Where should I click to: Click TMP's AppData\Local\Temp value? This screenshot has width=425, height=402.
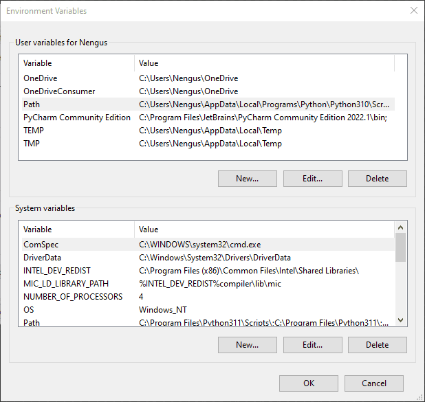tap(210, 144)
